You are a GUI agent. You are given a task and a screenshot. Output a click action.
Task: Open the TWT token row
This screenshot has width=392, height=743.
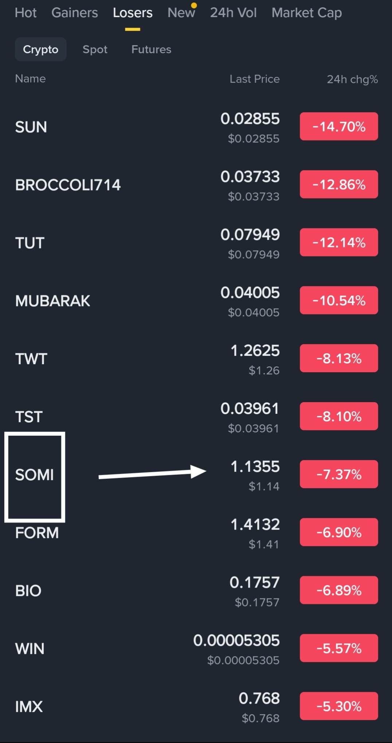tap(196, 359)
